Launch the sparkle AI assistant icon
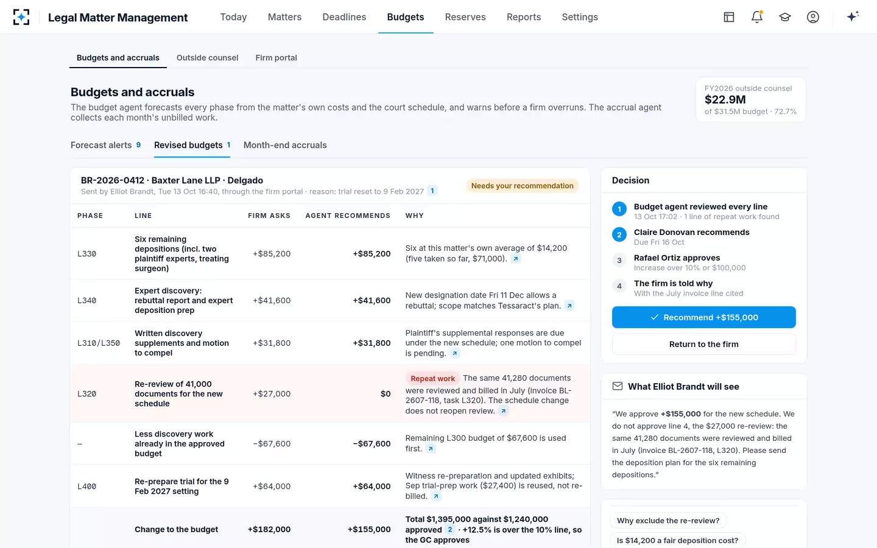 (x=853, y=16)
